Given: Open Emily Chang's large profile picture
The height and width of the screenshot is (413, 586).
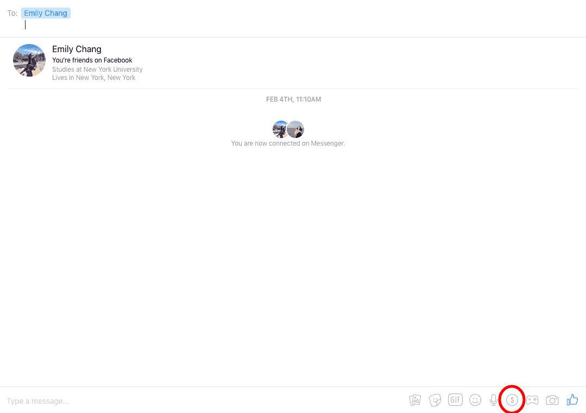Looking at the screenshot, I should click(29, 60).
